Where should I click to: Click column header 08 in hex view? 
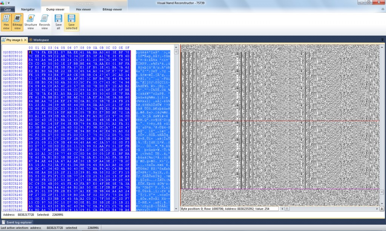[x=82, y=48]
